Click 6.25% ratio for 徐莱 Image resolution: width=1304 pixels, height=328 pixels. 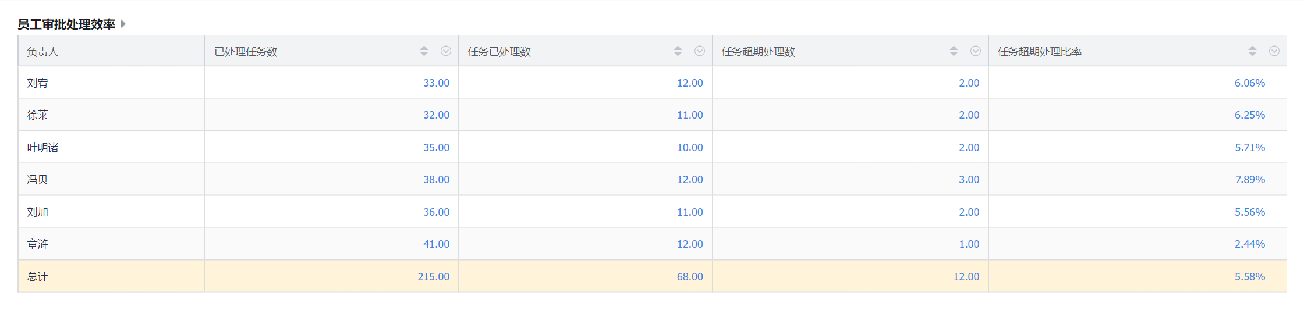point(1250,115)
